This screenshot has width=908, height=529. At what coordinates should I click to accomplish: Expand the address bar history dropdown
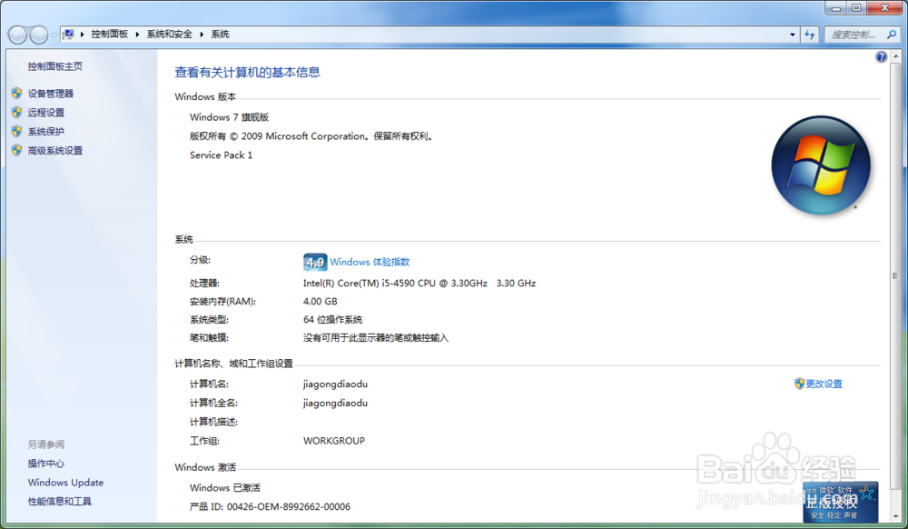791,34
